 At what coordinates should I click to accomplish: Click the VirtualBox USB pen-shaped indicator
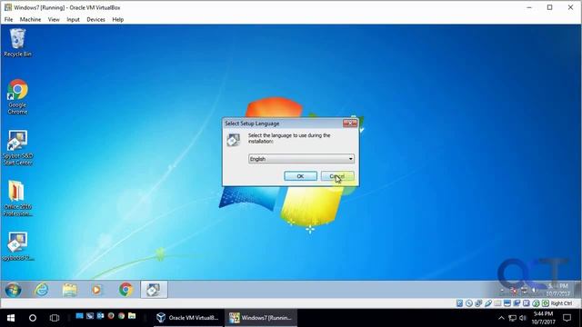(x=488, y=303)
